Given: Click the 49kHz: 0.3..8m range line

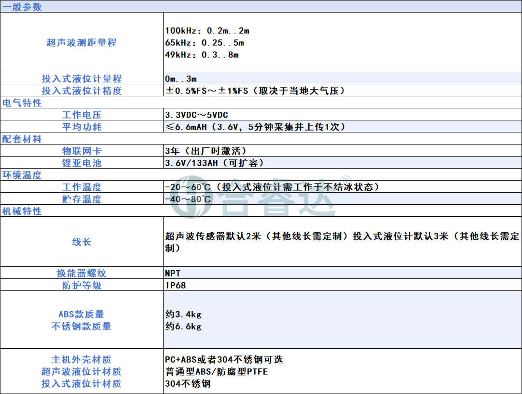Looking at the screenshot, I should 202,55.
